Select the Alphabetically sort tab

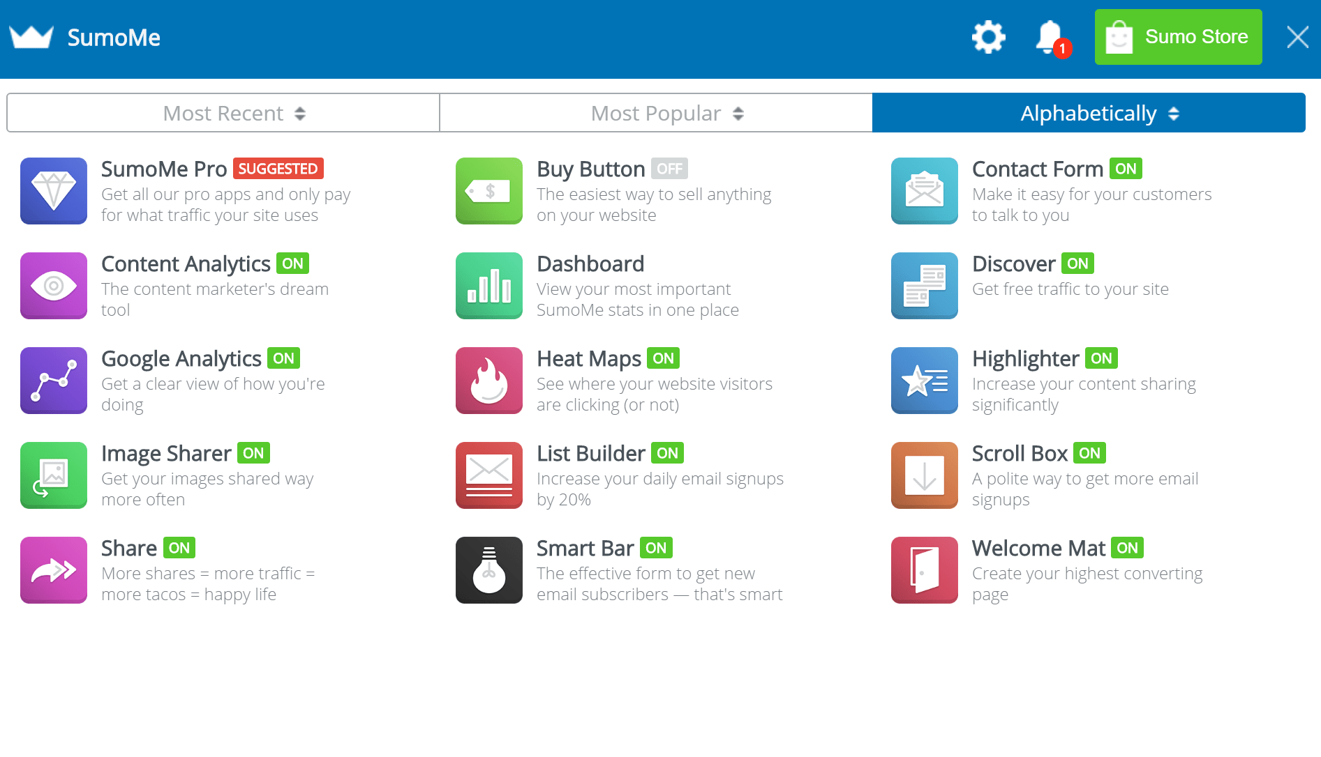[1089, 113]
